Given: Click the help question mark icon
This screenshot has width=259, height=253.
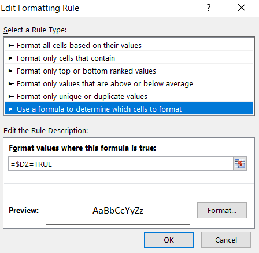Looking at the screenshot, I should [209, 8].
